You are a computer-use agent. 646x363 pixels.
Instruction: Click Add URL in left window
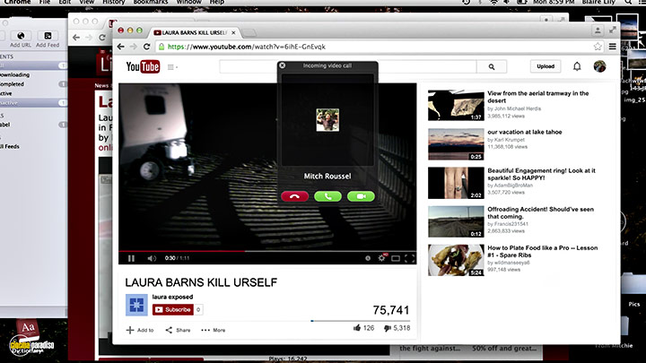21,40
